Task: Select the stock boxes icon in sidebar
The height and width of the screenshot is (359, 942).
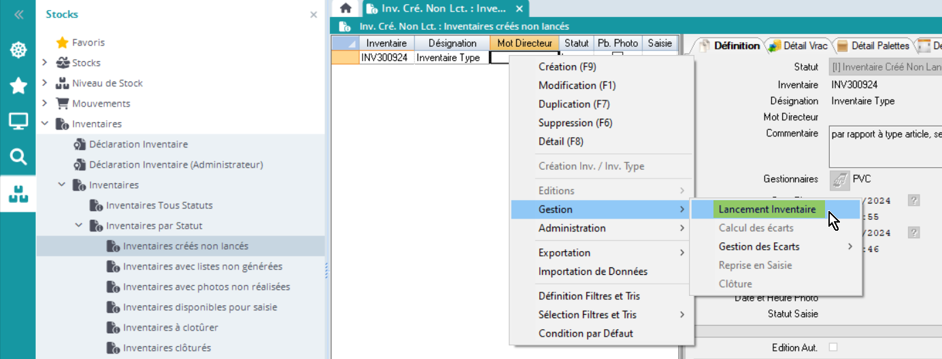Action: click(18, 193)
